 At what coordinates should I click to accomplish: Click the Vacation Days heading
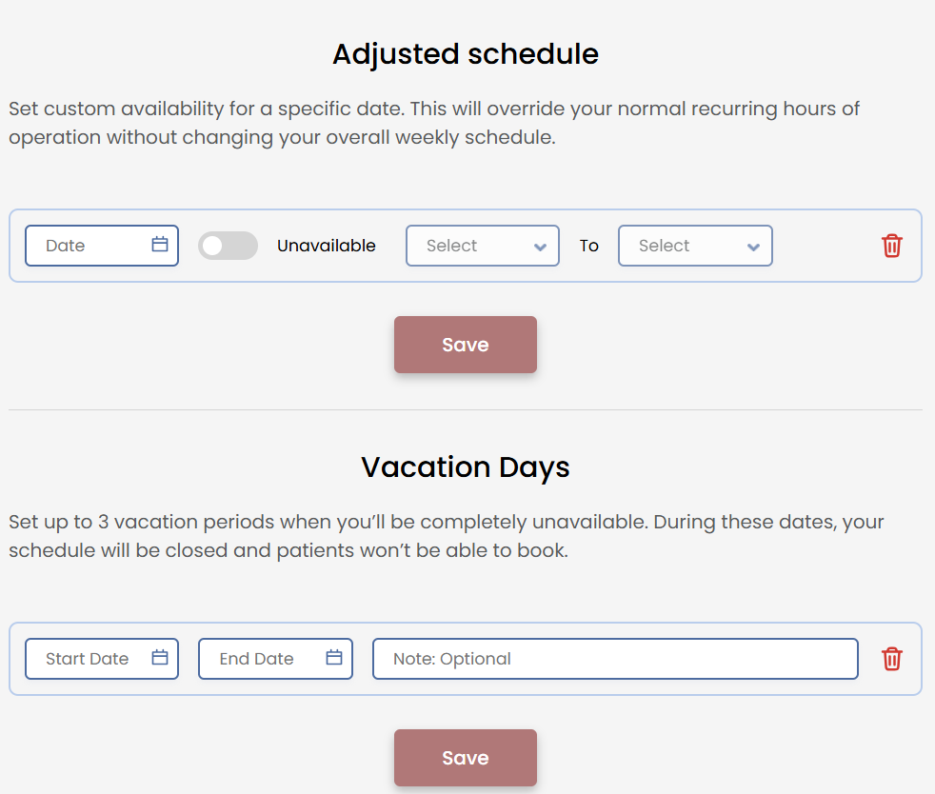tap(465, 467)
